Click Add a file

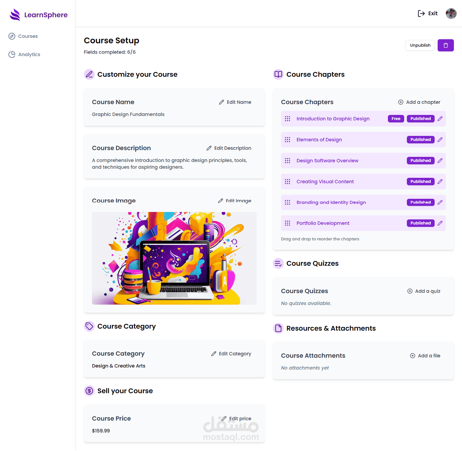[x=425, y=356]
